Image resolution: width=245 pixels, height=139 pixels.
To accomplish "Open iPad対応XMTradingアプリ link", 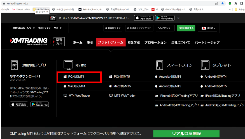I will pyautogui.click(x=220, y=96).
